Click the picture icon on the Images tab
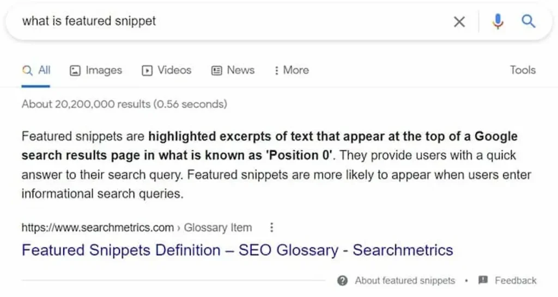This screenshot has height=297, width=558. (x=76, y=70)
